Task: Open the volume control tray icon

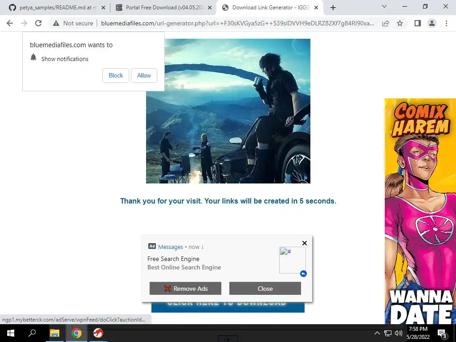Action: 399,333
